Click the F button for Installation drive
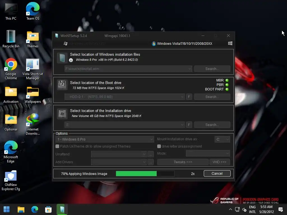The width and height of the screenshot is (287, 215). [189, 125]
